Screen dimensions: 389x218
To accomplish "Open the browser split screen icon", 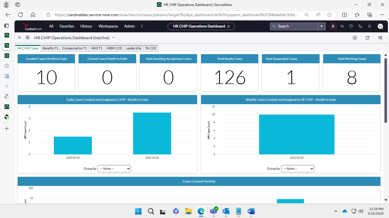I will tap(344, 15).
